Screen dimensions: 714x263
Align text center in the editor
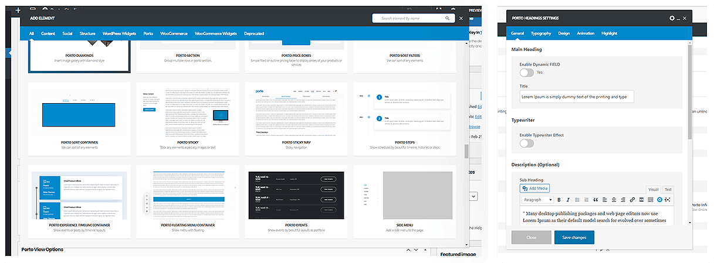pos(614,200)
